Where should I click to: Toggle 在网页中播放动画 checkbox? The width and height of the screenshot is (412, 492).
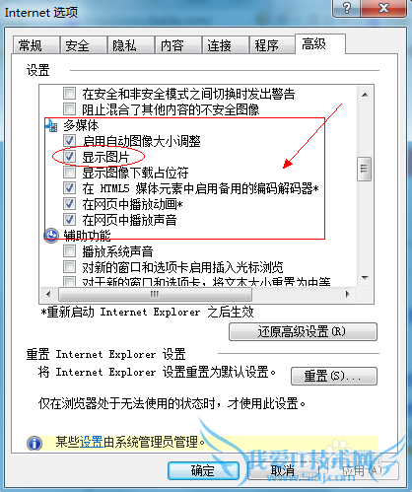(69, 204)
